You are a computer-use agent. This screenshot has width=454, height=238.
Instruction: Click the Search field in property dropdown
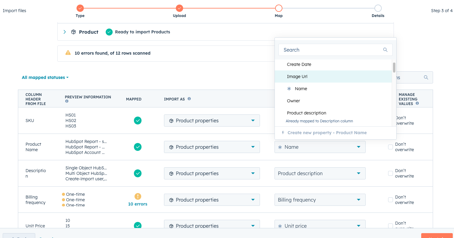(x=331, y=50)
